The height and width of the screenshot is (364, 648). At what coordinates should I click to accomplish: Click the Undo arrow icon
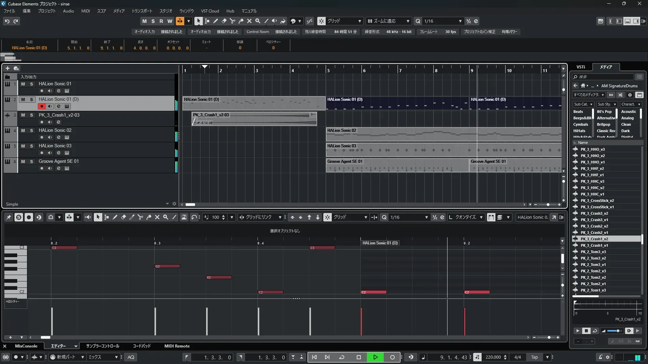pos(7,21)
